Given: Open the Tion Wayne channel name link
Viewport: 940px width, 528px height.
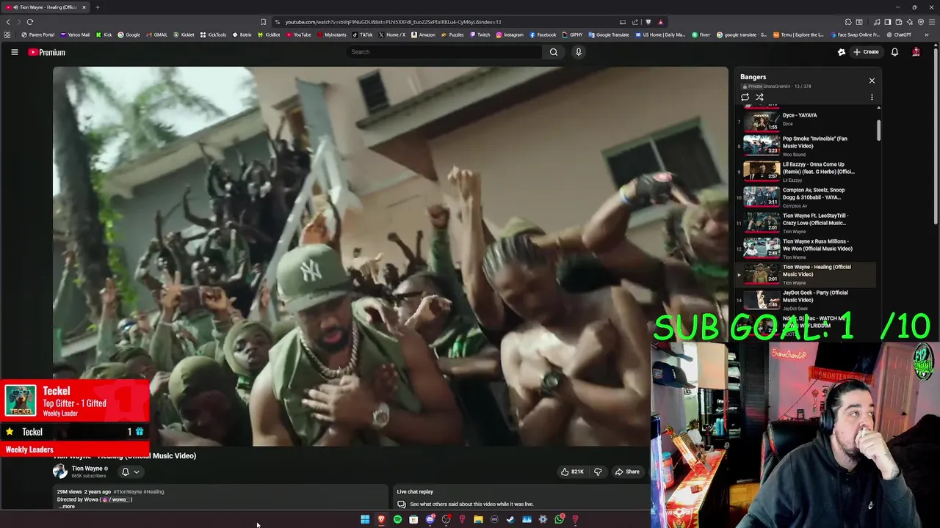Looking at the screenshot, I should point(87,469).
